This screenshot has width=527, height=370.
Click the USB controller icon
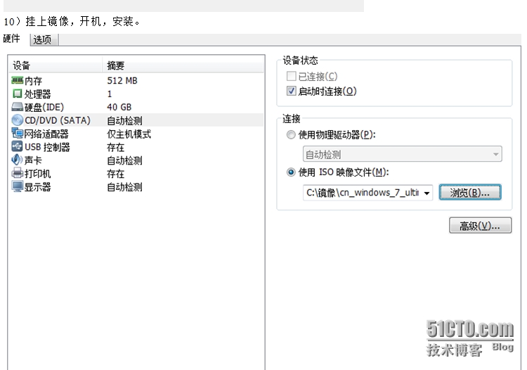point(17,146)
